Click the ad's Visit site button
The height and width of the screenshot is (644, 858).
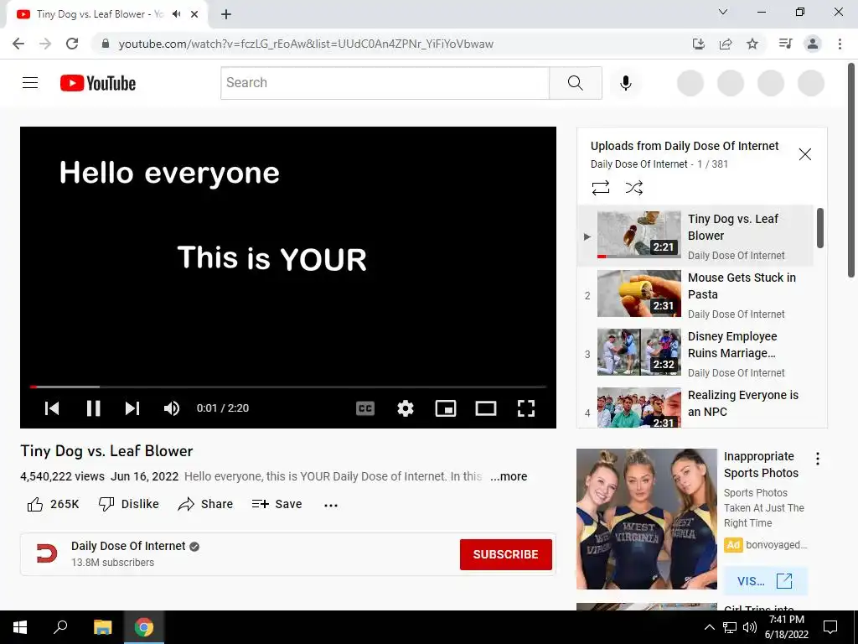(x=765, y=581)
